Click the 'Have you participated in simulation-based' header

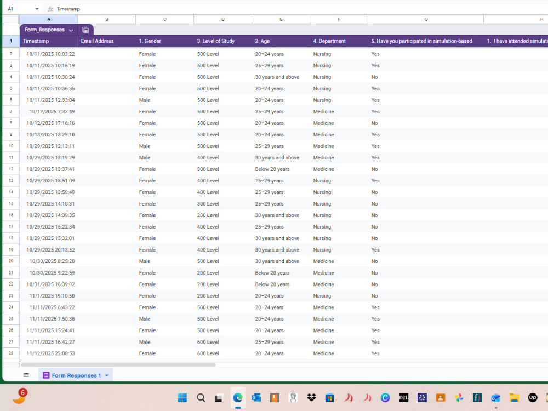point(426,41)
